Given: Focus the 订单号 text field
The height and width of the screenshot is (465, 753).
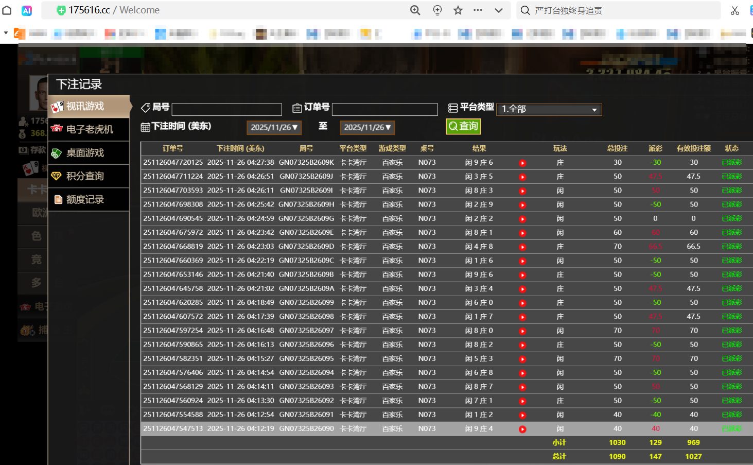Looking at the screenshot, I should tap(384, 109).
